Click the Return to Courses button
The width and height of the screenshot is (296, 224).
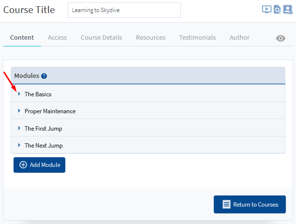(x=250, y=204)
